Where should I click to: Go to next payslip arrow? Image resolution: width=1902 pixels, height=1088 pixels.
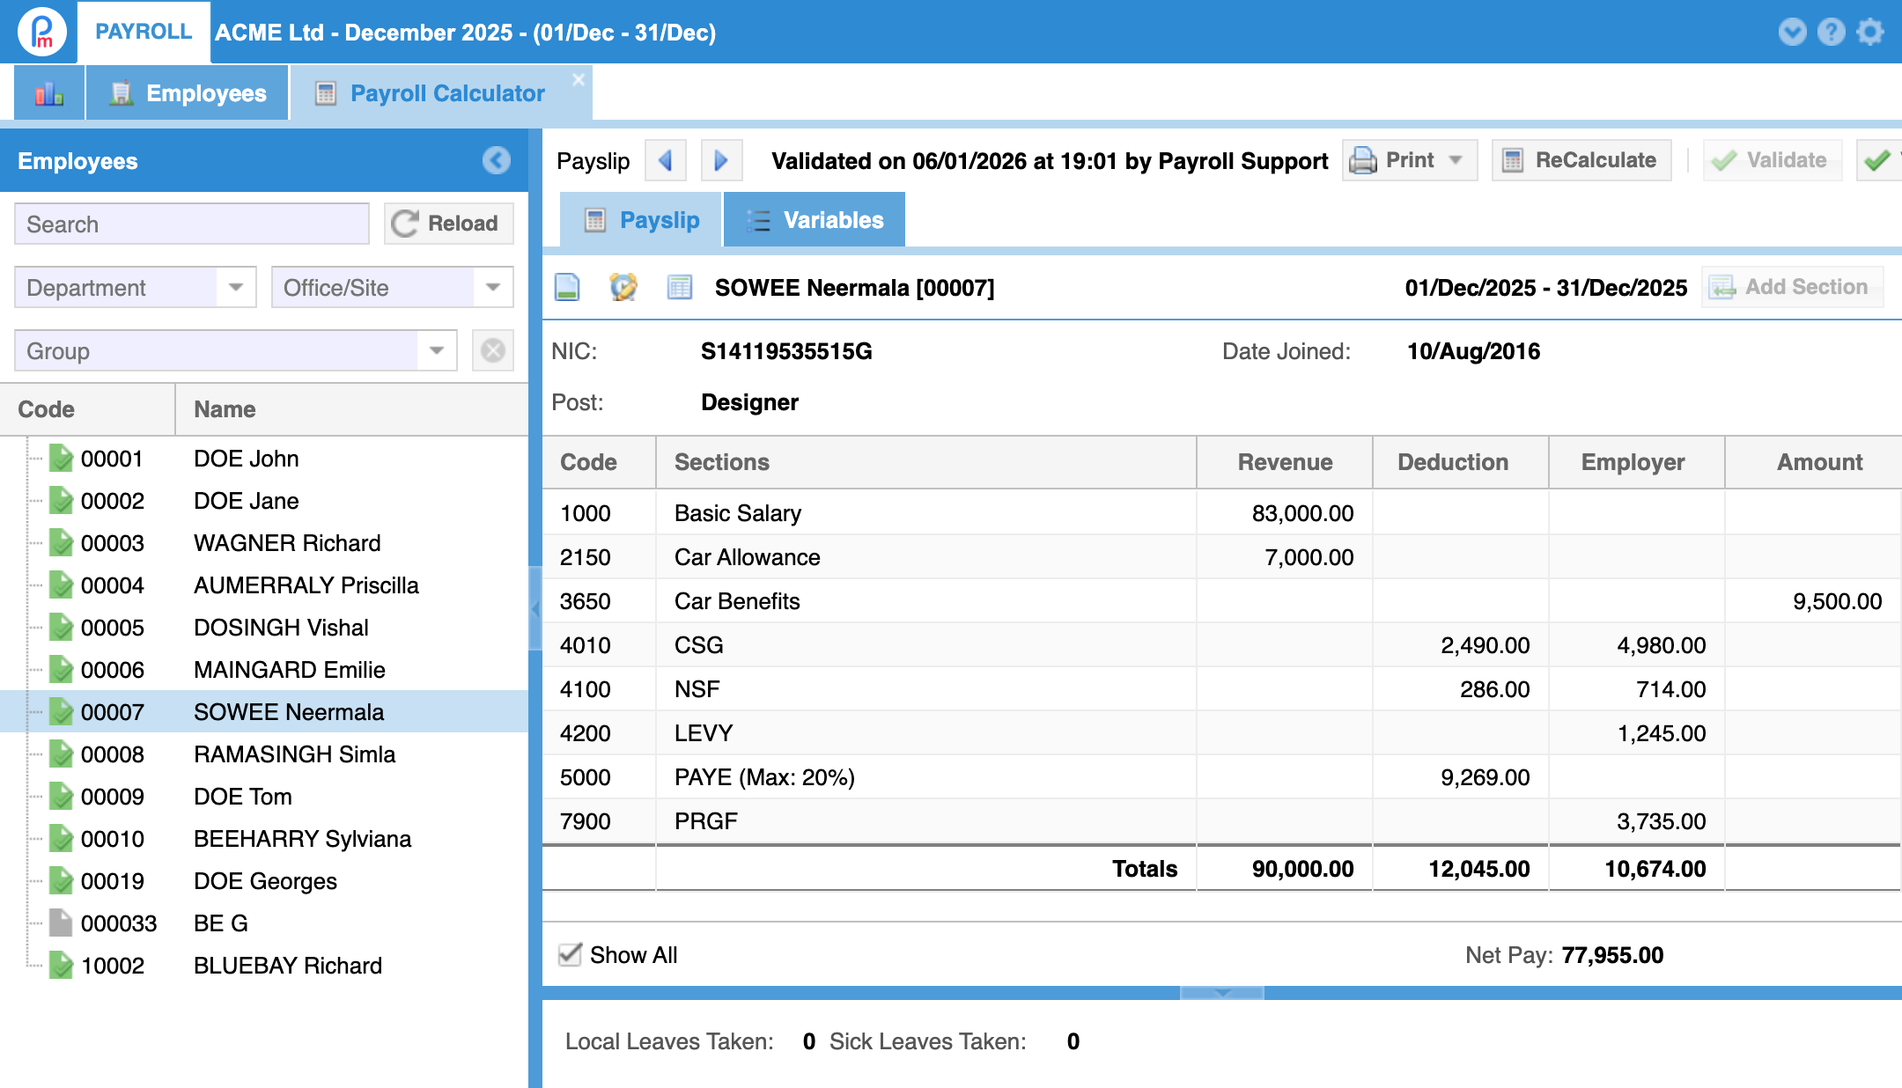pos(722,160)
